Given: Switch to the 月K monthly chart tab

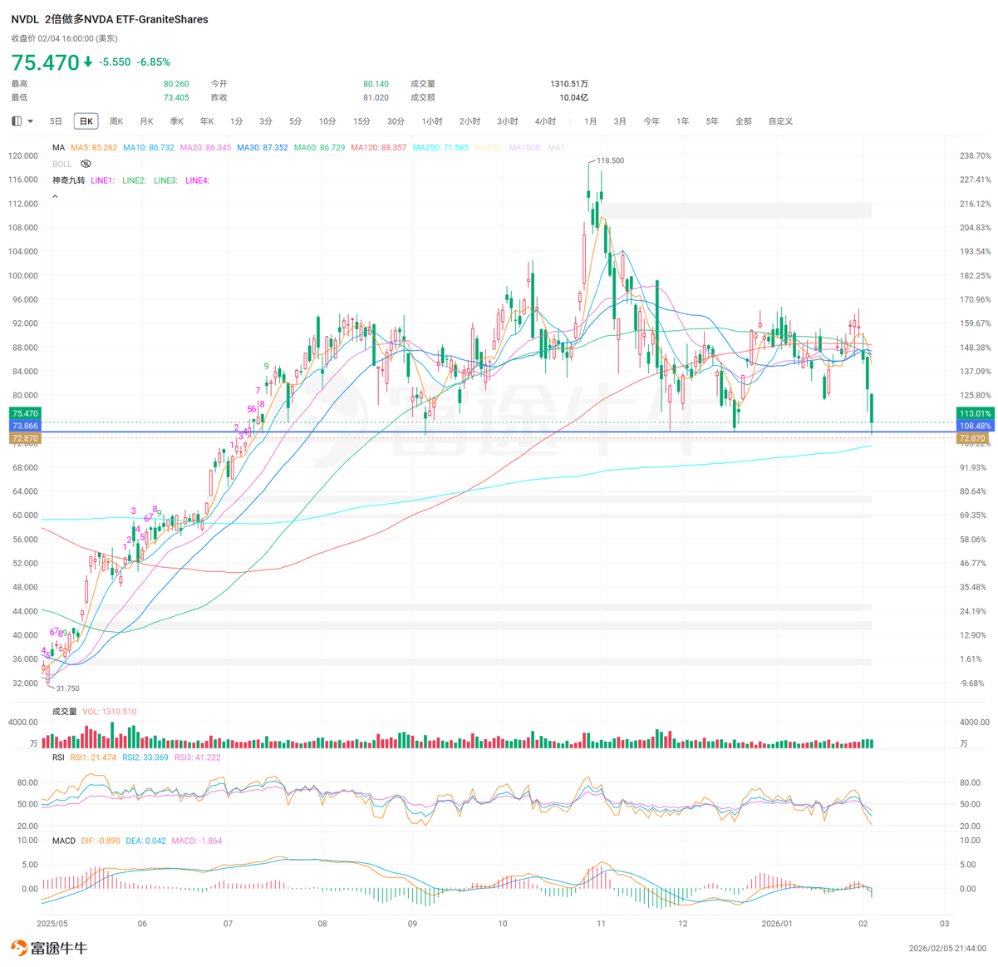Looking at the screenshot, I should (146, 121).
